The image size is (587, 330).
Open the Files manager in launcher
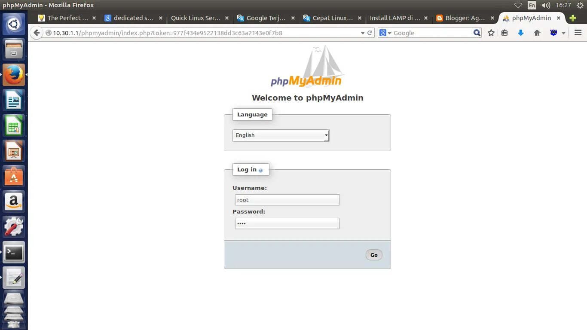[14, 49]
